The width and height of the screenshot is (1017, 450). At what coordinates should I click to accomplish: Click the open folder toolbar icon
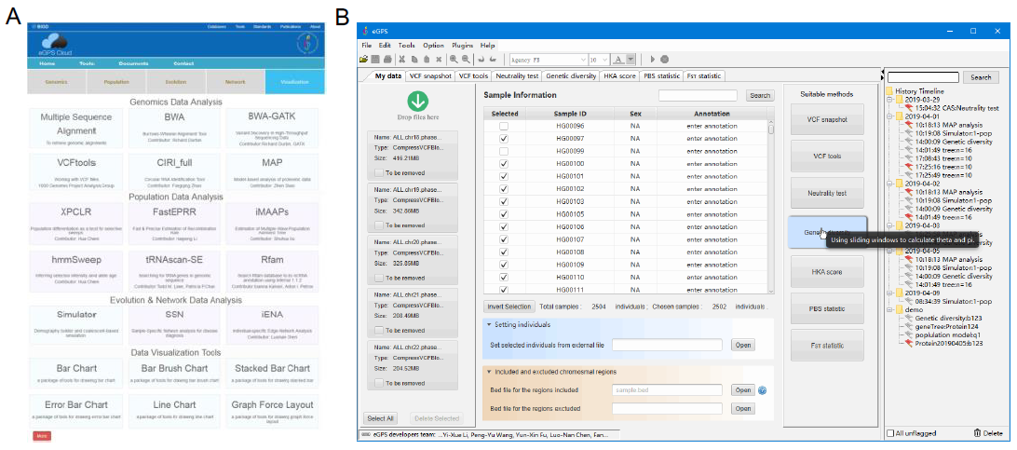[365, 59]
